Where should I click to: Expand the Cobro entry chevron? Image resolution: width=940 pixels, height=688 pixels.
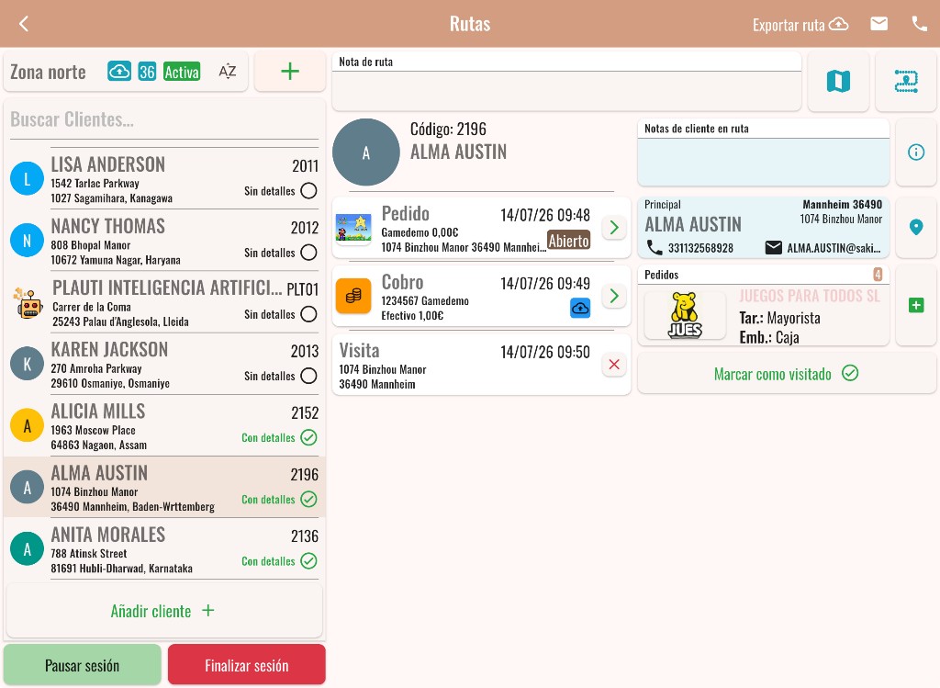(x=614, y=296)
